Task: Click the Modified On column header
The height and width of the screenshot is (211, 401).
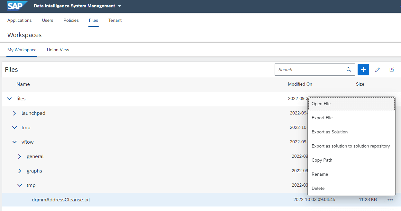Action: pyautogui.click(x=300, y=84)
